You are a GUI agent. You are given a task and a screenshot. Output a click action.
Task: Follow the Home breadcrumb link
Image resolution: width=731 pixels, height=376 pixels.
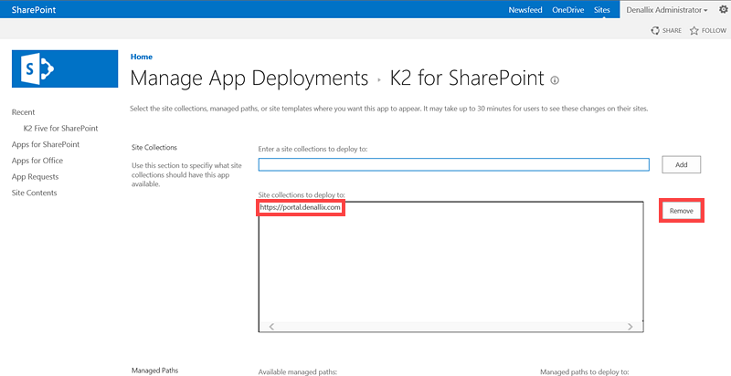pos(142,57)
